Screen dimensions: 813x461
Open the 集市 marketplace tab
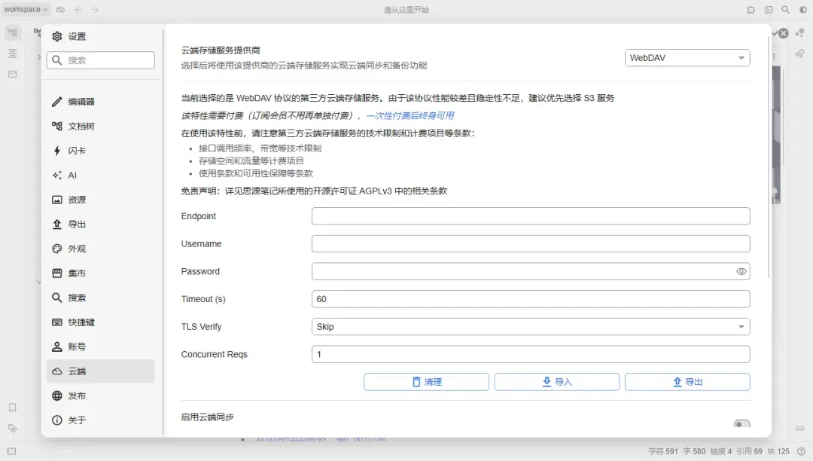[x=101, y=273]
